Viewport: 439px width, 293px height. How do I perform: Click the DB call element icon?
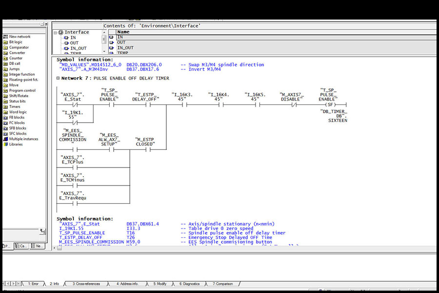pos(5,63)
